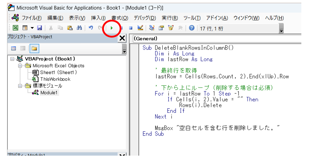The width and height of the screenshot is (314, 163).
Task: Click the 'End If' line
Action: click(176, 111)
